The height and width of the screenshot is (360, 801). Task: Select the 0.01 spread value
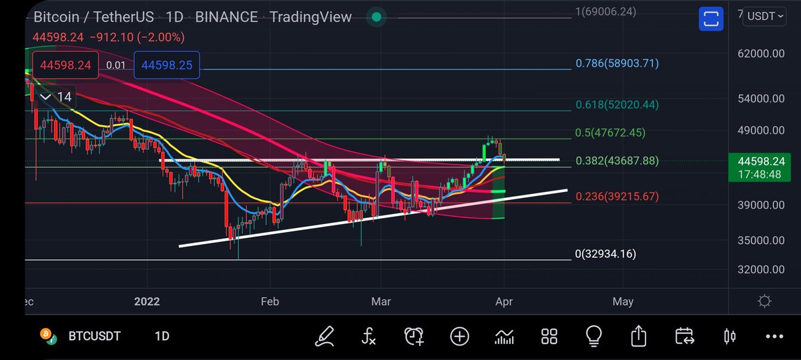pyautogui.click(x=115, y=65)
